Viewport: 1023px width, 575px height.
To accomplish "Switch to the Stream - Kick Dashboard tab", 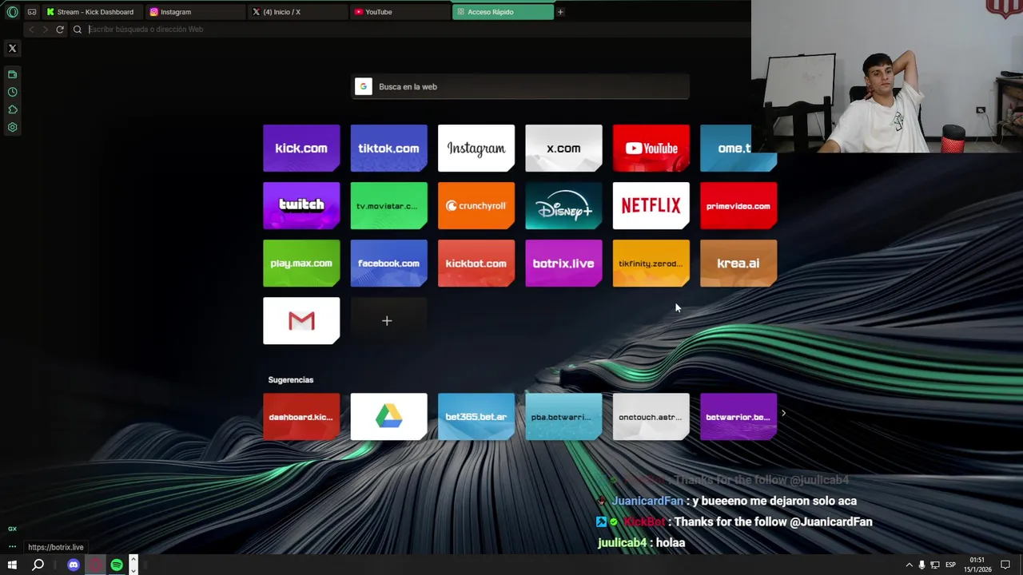I will 93,12.
